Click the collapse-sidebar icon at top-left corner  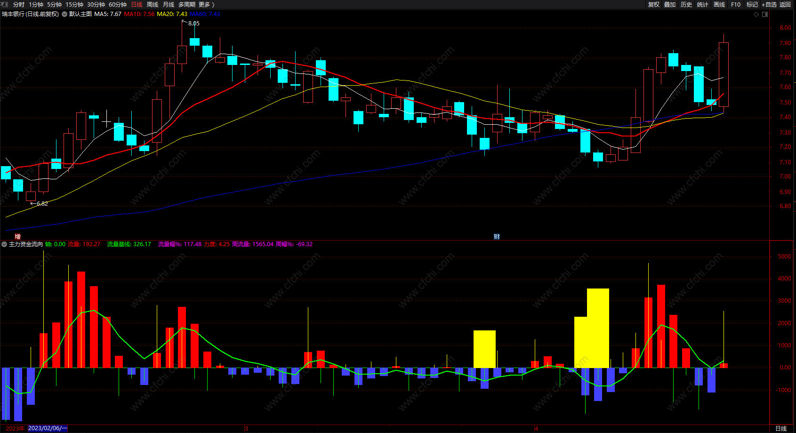(x=5, y=4)
